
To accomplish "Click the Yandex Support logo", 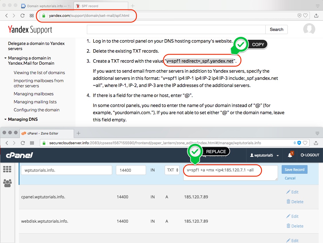I will pyautogui.click(x=30, y=29).
